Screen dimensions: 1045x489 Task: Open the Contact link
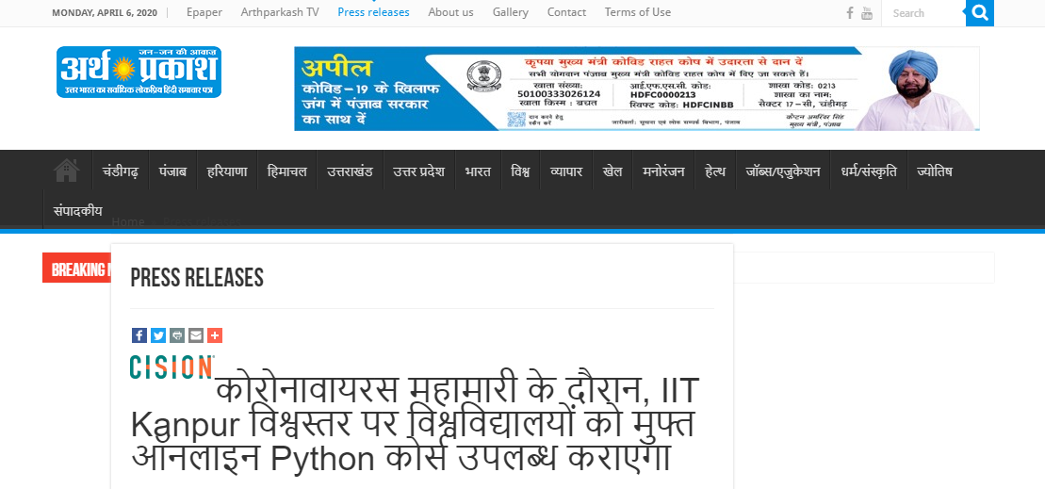(566, 12)
